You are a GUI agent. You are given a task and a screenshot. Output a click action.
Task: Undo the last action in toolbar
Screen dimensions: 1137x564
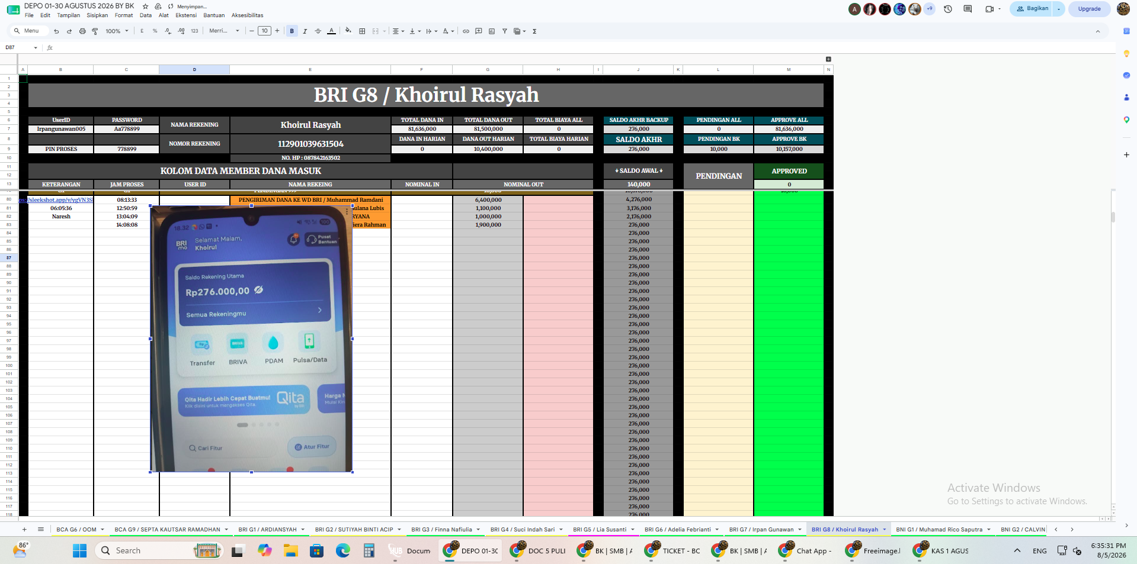pos(56,31)
